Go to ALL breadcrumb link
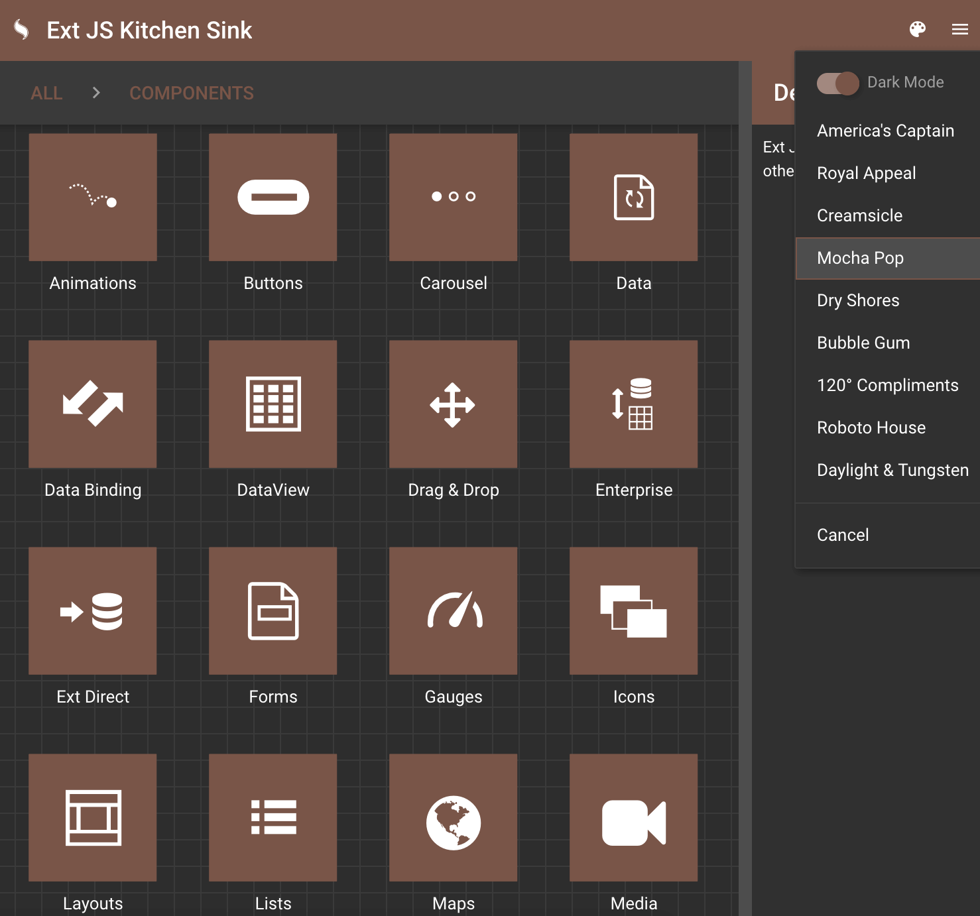Viewport: 980px width, 916px height. click(x=46, y=93)
